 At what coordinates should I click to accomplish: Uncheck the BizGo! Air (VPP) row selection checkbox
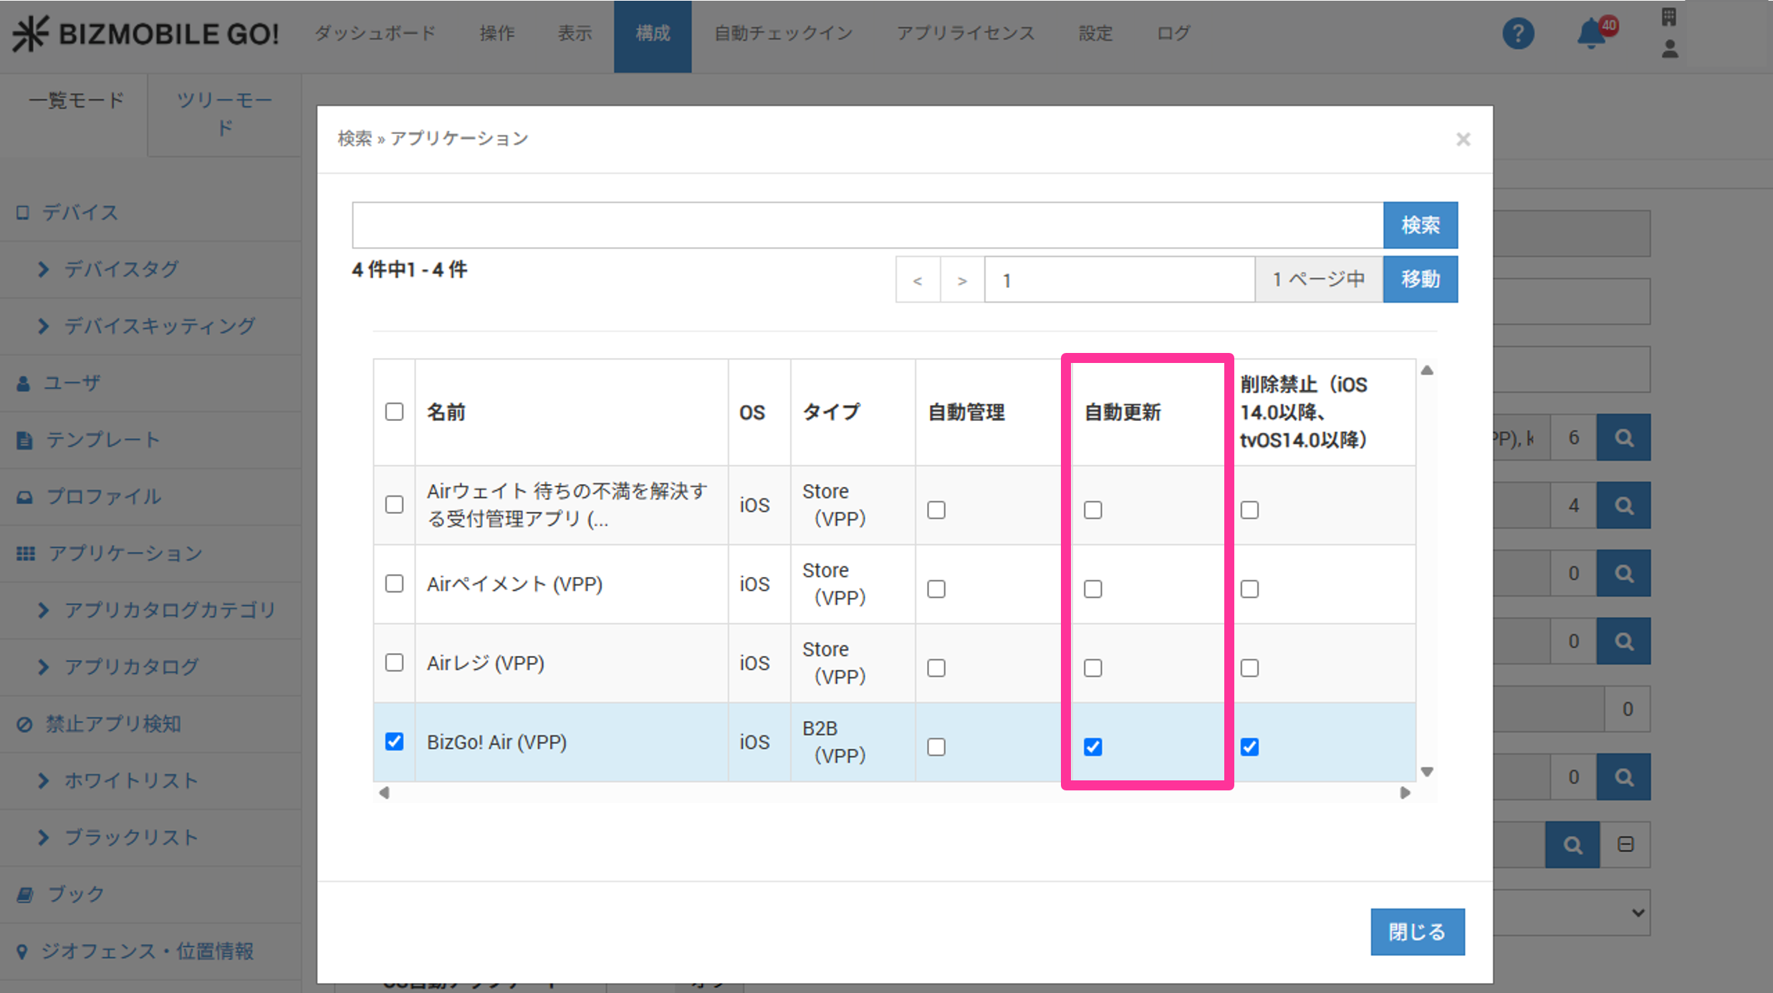pos(394,741)
